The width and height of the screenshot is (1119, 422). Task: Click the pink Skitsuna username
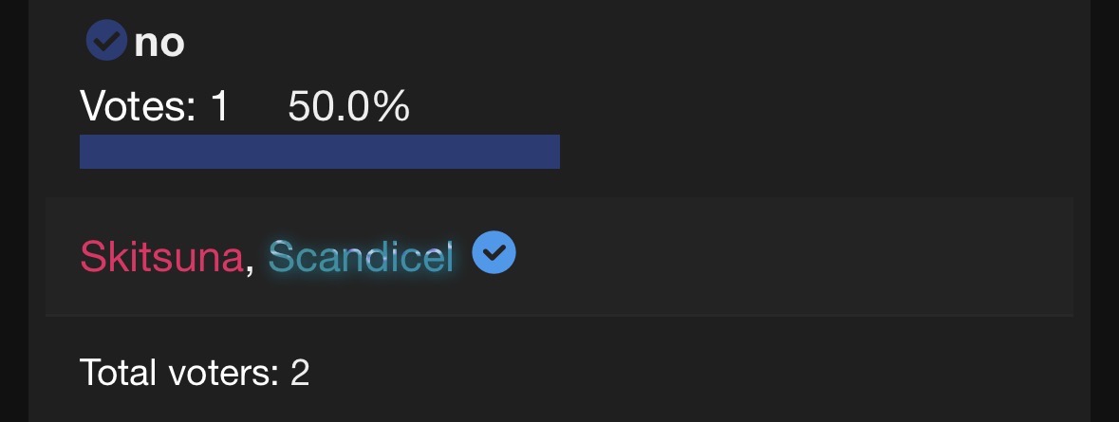(x=161, y=257)
